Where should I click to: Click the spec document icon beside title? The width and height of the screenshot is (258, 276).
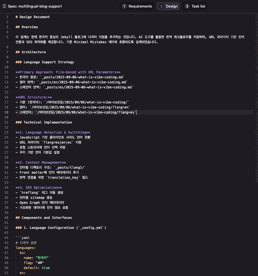click(4, 6)
